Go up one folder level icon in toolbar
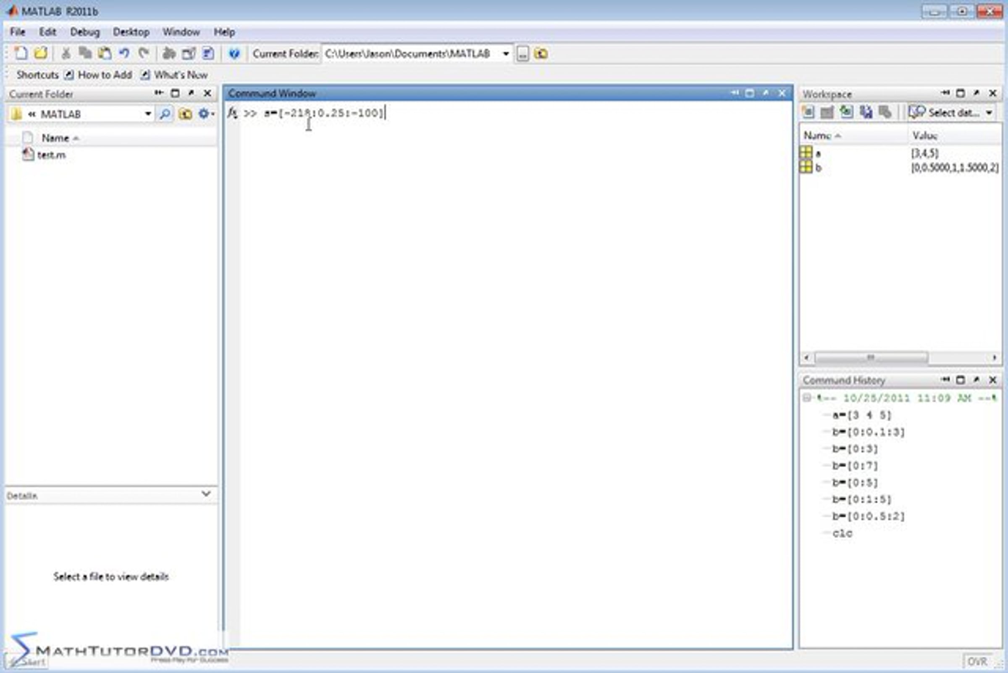 pyautogui.click(x=541, y=54)
